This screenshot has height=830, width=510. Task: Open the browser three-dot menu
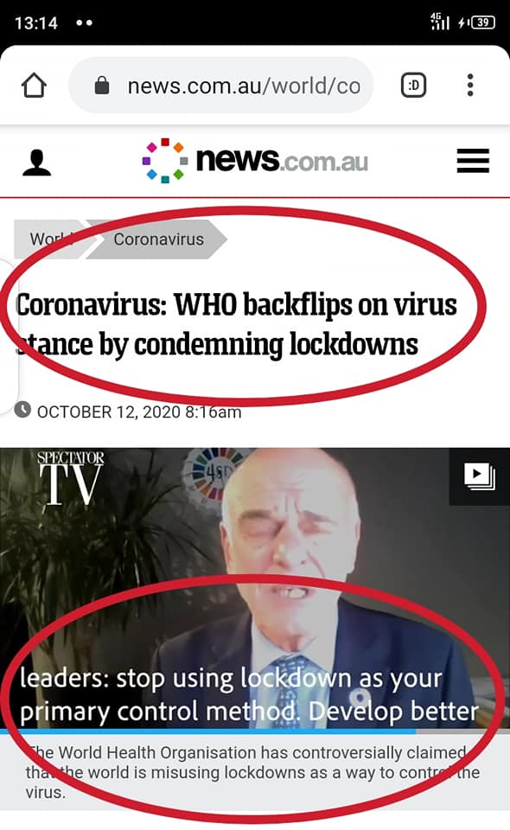point(469,85)
